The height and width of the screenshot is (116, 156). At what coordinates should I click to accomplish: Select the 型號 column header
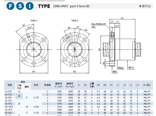[x=10, y=85]
